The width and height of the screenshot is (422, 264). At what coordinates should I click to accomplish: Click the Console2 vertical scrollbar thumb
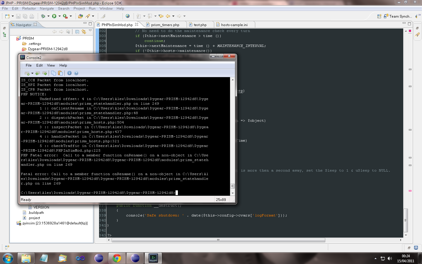[233, 186]
